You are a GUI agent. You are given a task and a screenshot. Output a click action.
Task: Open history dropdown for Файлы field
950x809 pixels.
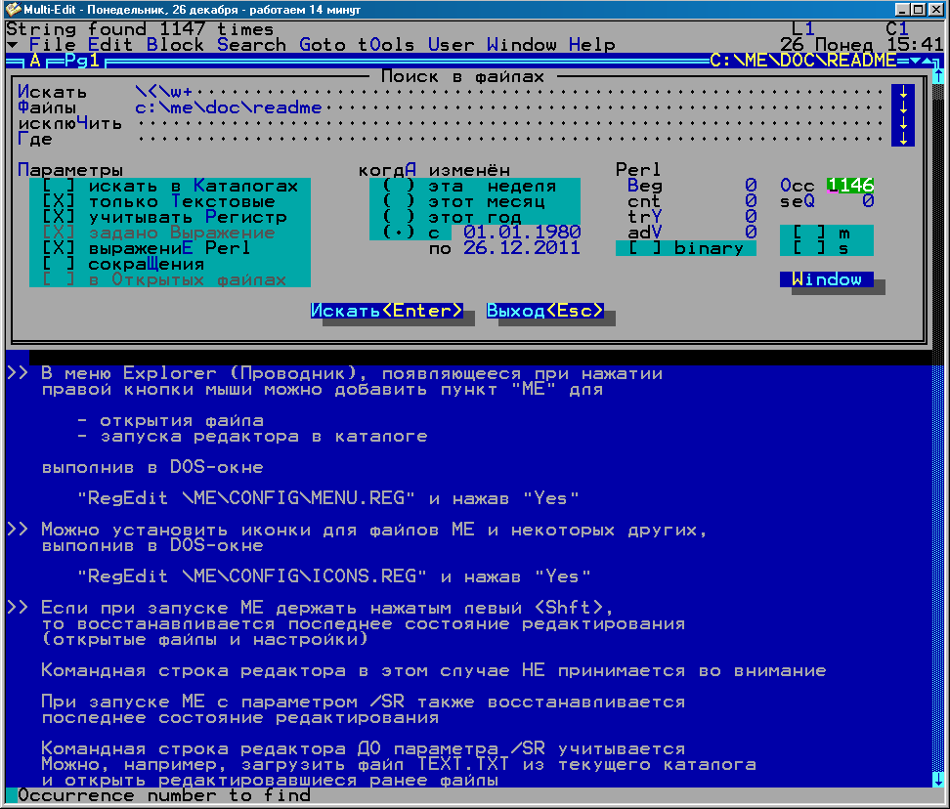[x=903, y=107]
